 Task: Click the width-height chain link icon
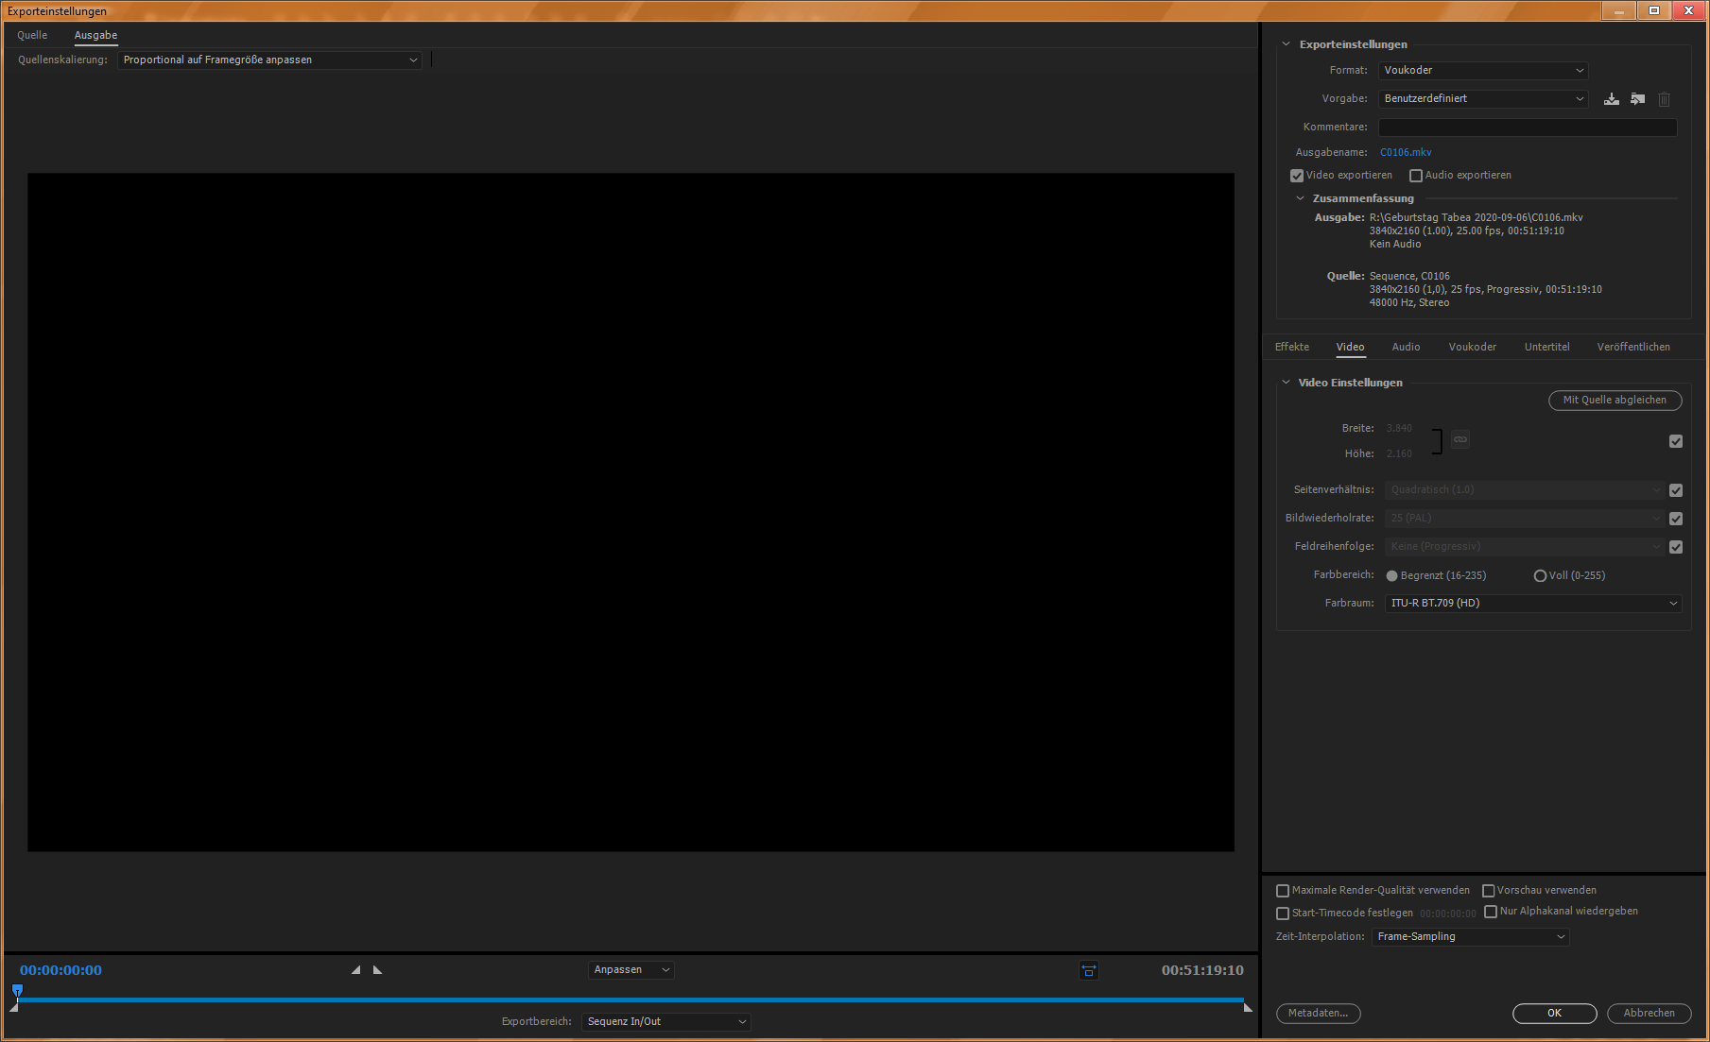[1460, 439]
